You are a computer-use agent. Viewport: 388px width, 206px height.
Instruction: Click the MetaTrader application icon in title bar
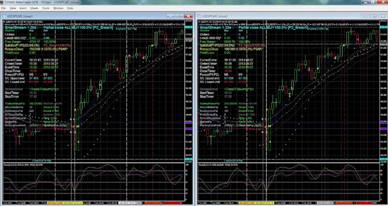(x=2, y=2)
